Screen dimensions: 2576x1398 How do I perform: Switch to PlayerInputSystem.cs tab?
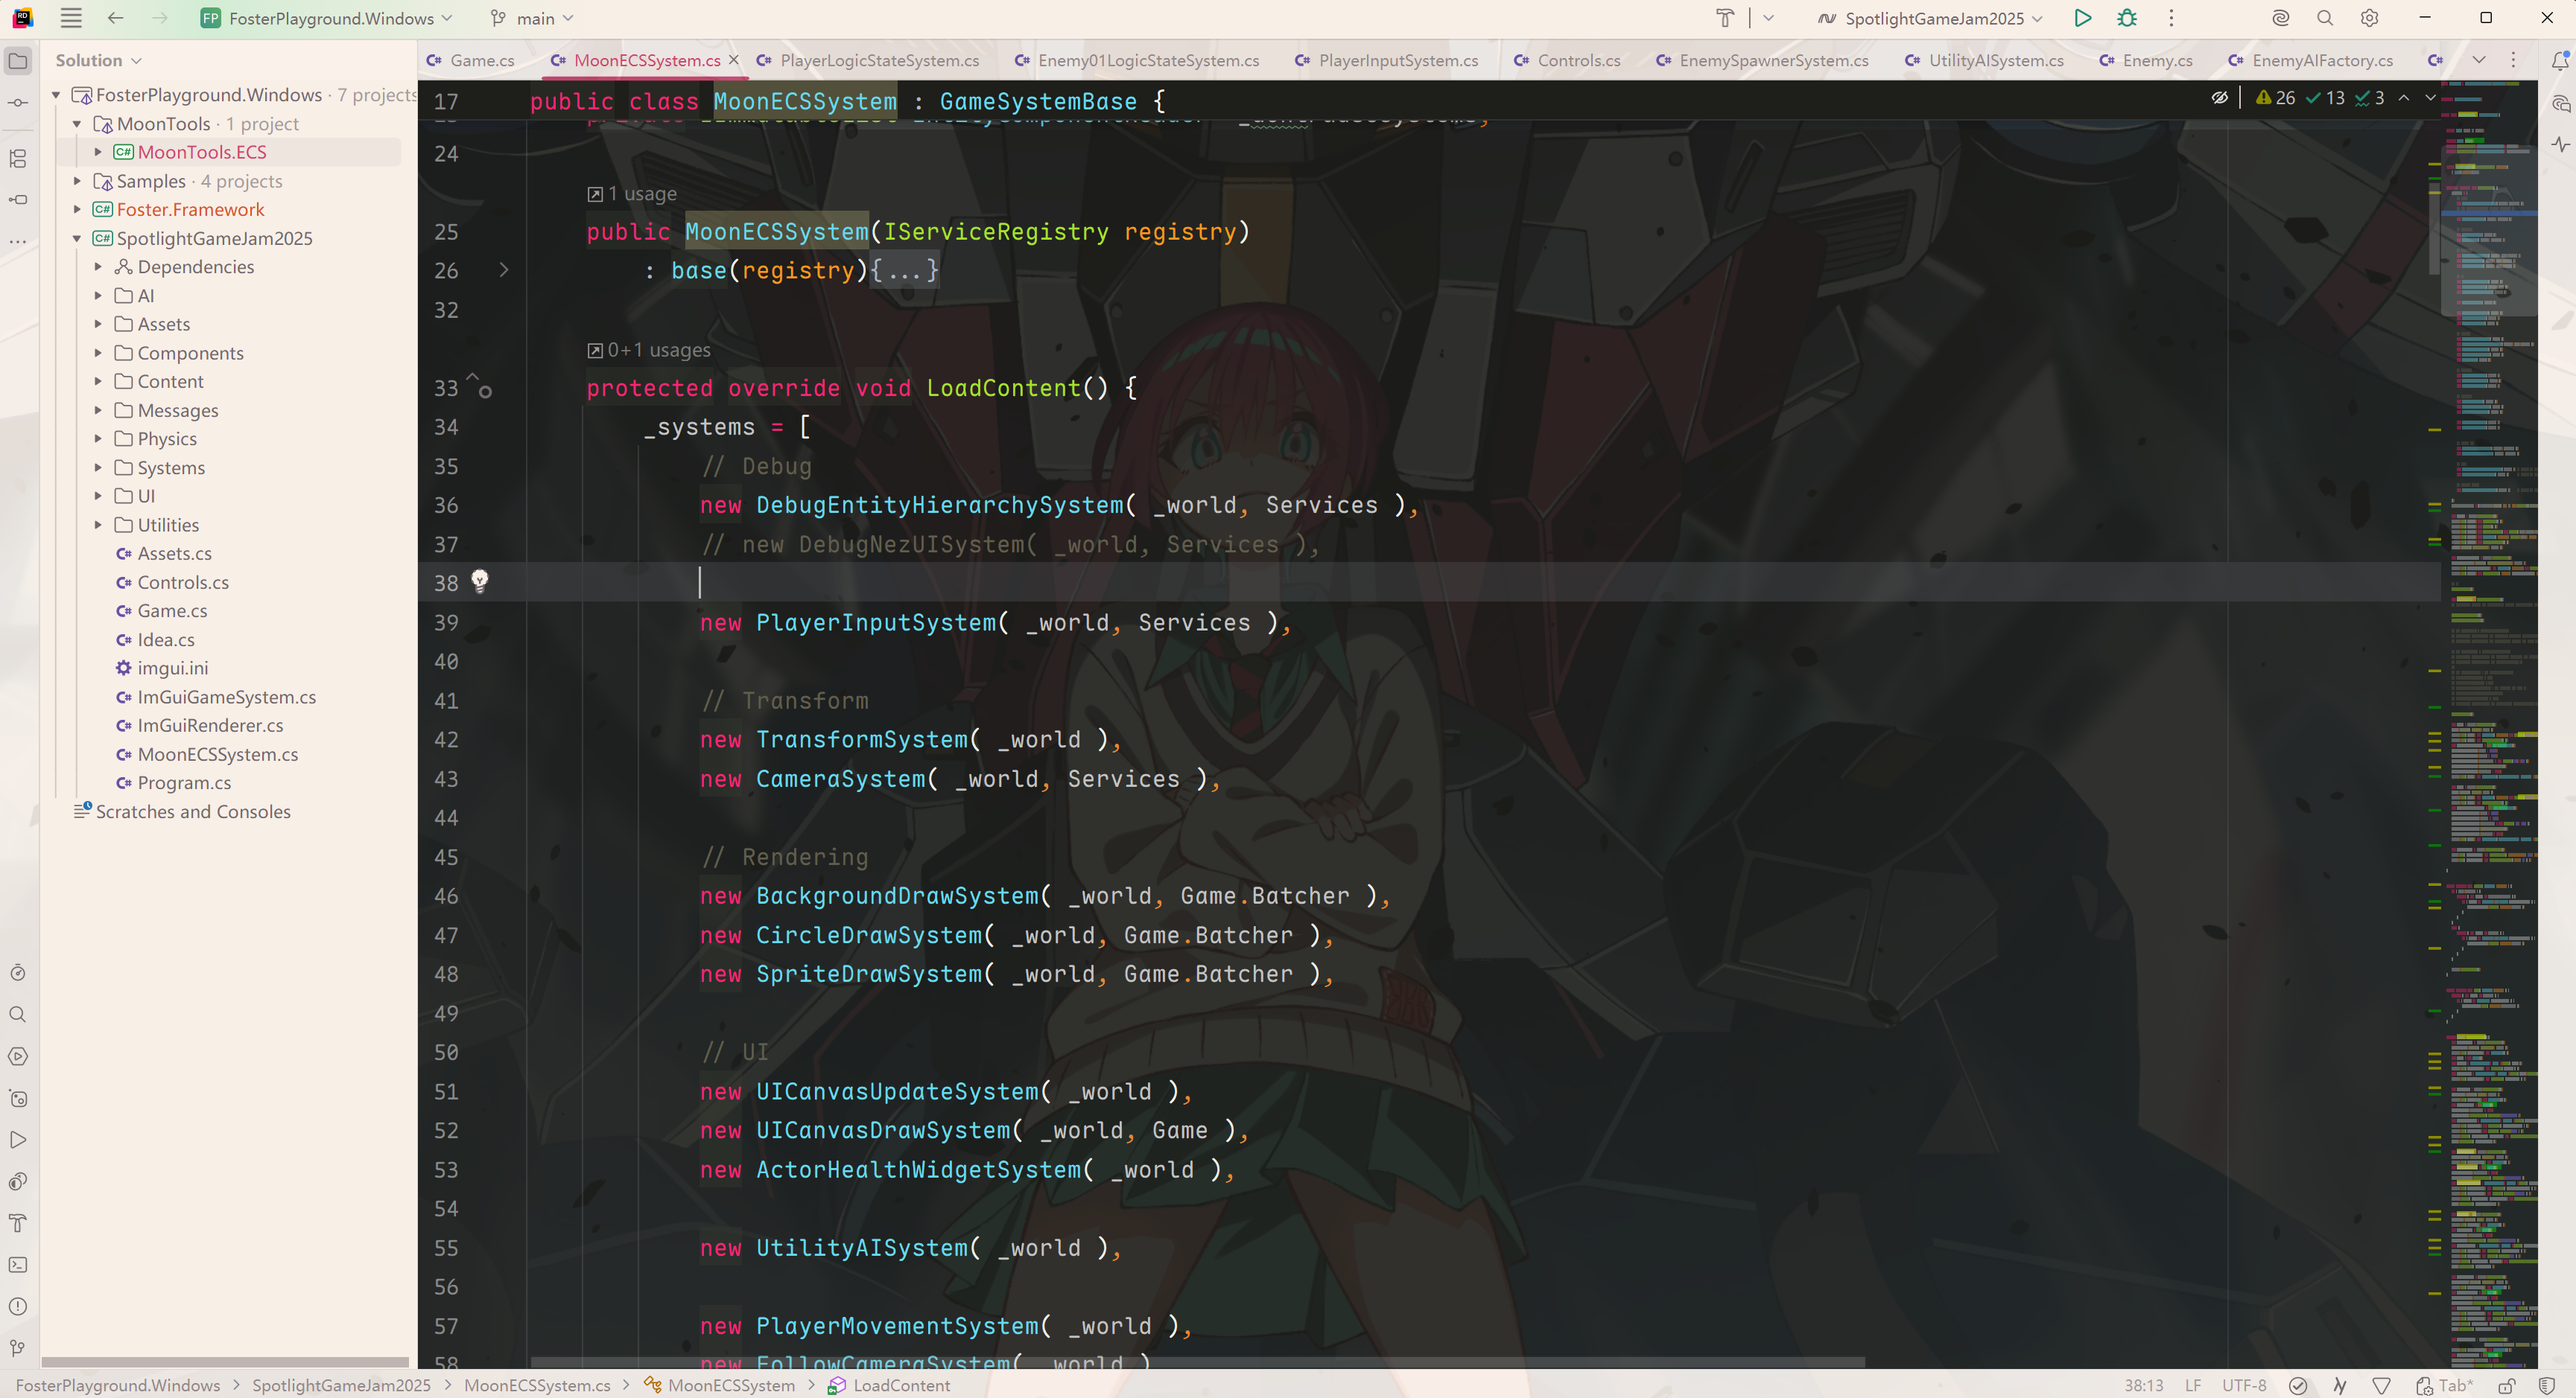pos(1396,61)
